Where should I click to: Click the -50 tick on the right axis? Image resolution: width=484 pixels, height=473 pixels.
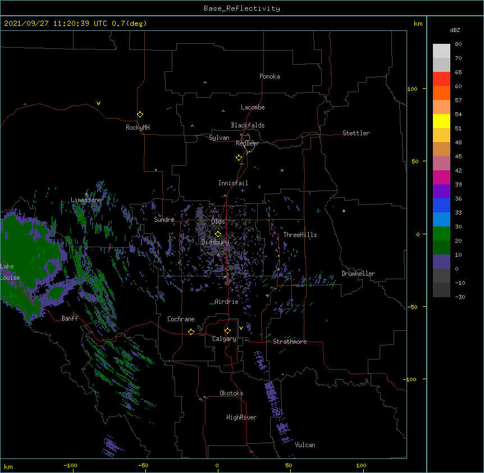(412, 307)
